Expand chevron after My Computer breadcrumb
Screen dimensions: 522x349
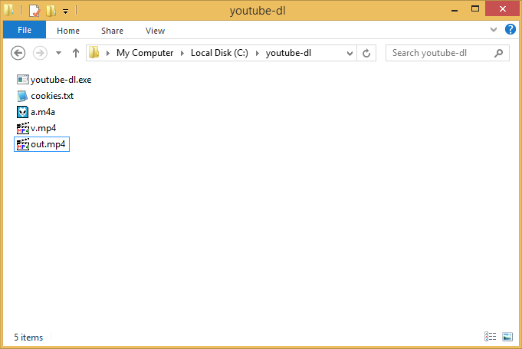tap(182, 53)
